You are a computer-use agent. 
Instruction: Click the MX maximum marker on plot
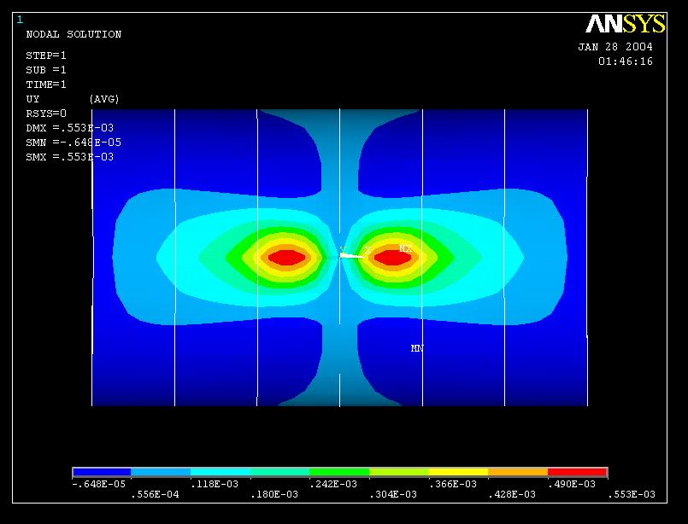coord(405,248)
